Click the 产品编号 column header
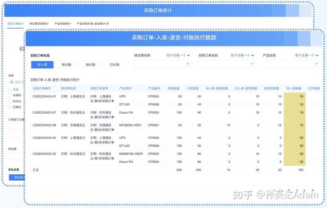327x208 pixels. point(154,88)
